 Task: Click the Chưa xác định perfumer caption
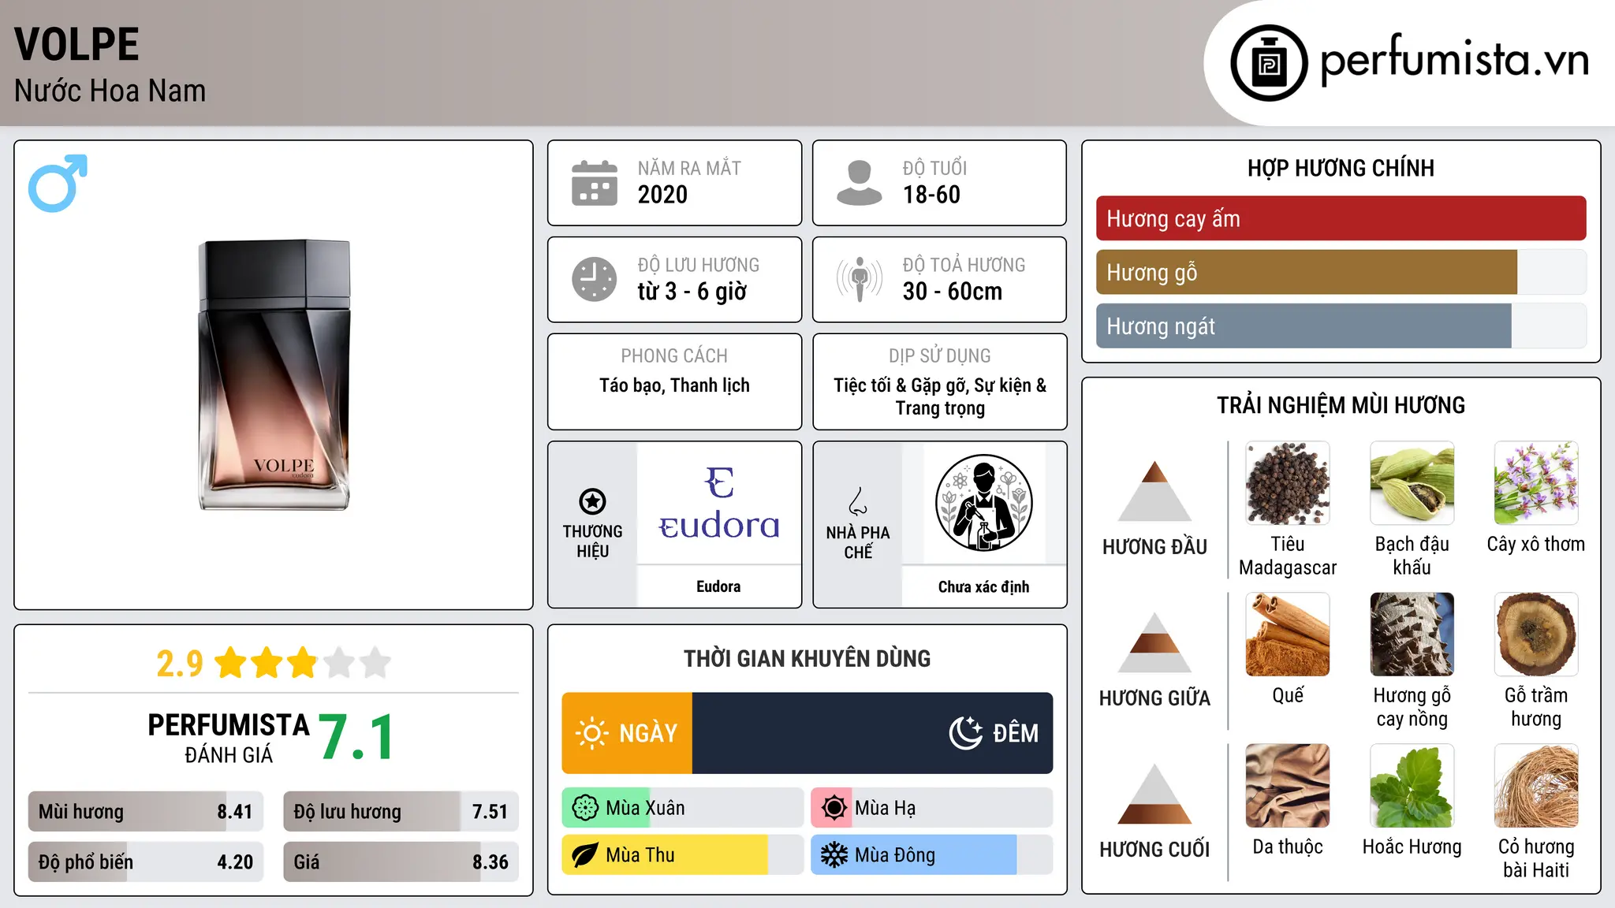pyautogui.click(x=983, y=586)
